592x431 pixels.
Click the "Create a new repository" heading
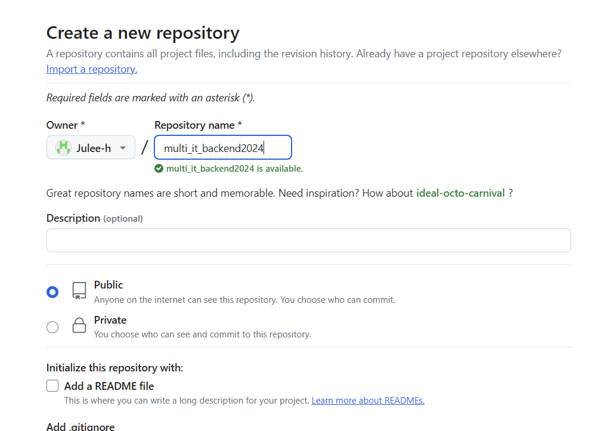[x=143, y=32]
